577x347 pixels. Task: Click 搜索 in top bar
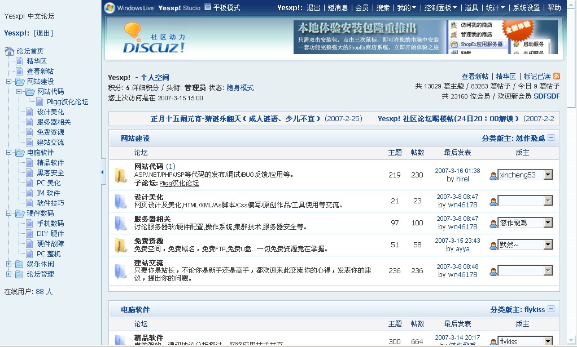pyautogui.click(x=383, y=8)
